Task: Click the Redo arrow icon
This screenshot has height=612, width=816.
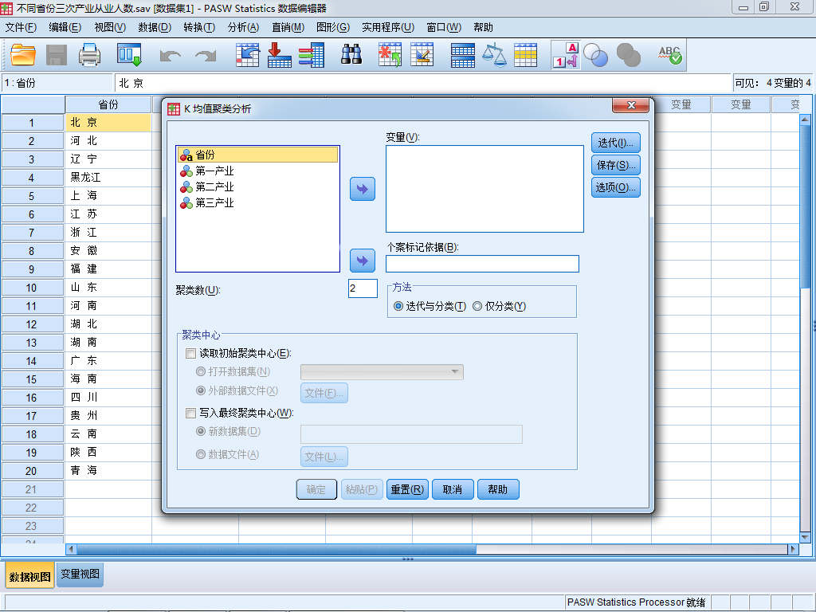Action: 206,55
